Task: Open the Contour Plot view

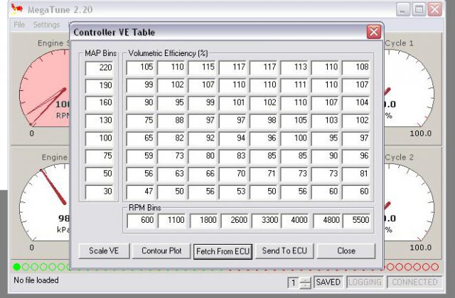Action: pyautogui.click(x=161, y=251)
